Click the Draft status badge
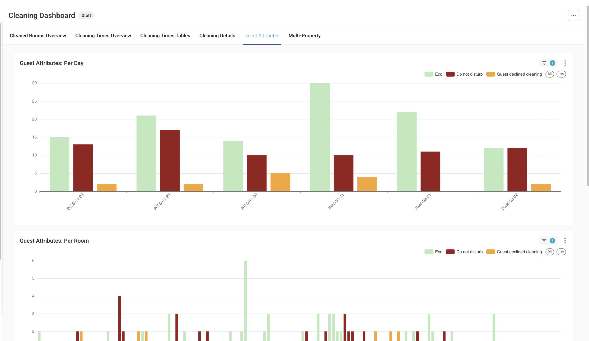This screenshot has width=589, height=341. click(86, 16)
